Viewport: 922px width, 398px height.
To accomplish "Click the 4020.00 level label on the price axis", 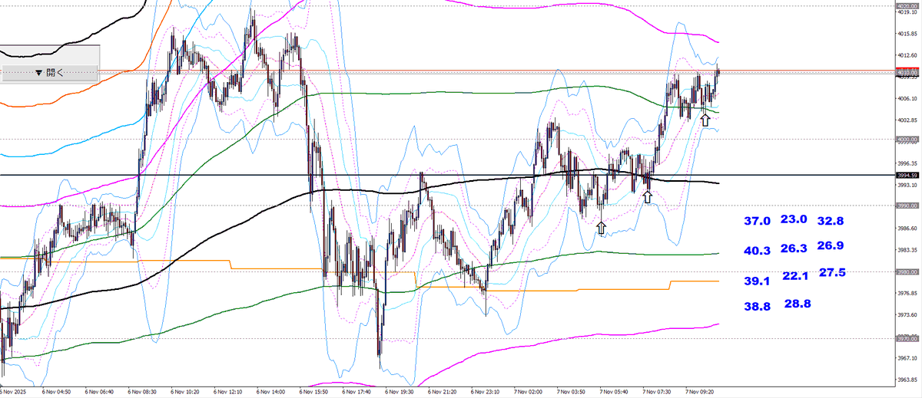I will [x=907, y=5].
